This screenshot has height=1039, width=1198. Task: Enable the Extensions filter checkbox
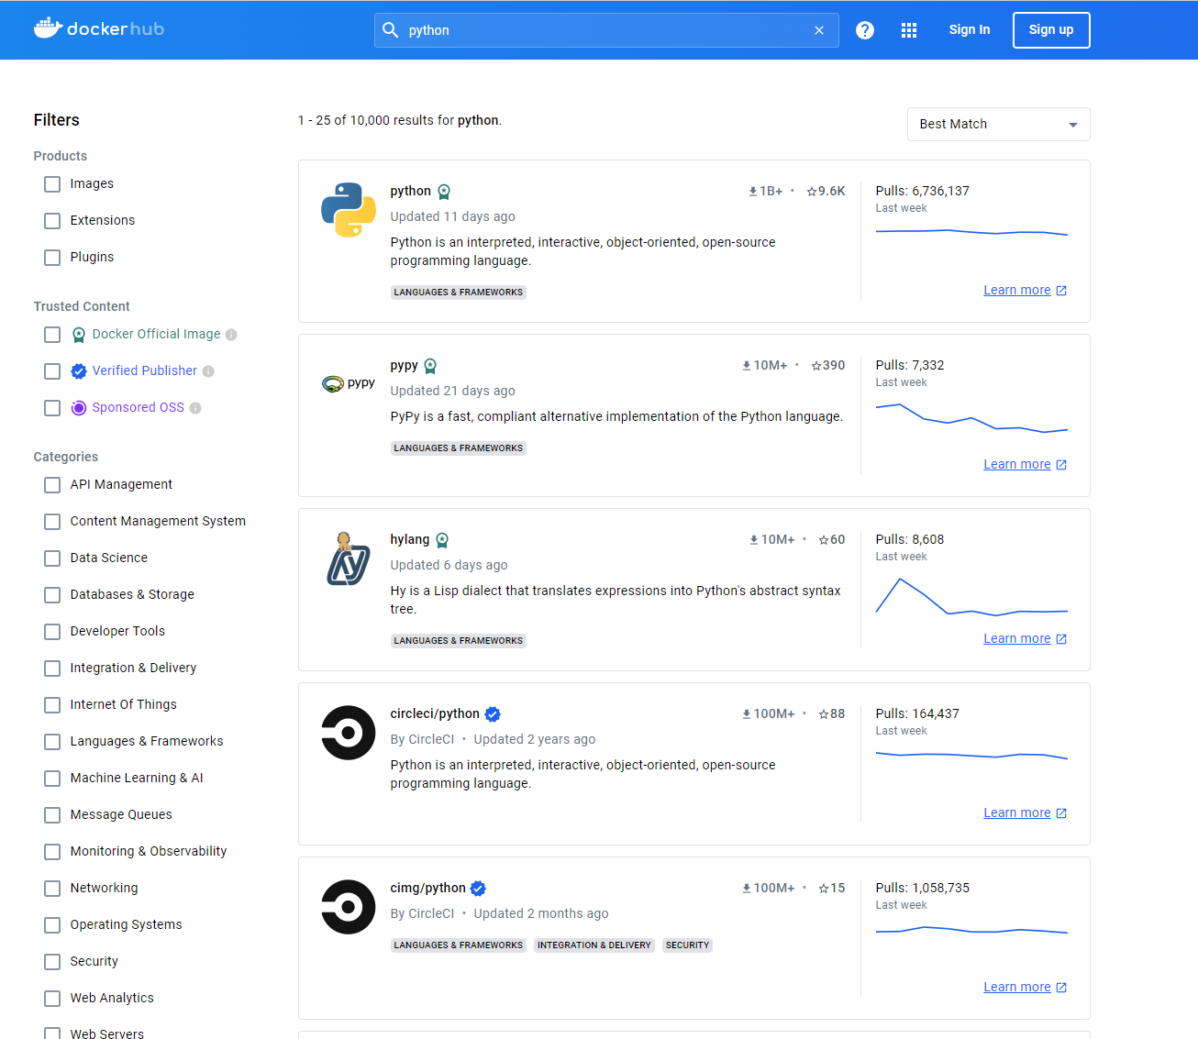tap(52, 221)
